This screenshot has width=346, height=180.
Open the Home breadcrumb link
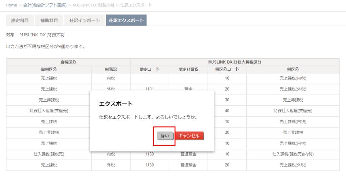pyautogui.click(x=11, y=5)
